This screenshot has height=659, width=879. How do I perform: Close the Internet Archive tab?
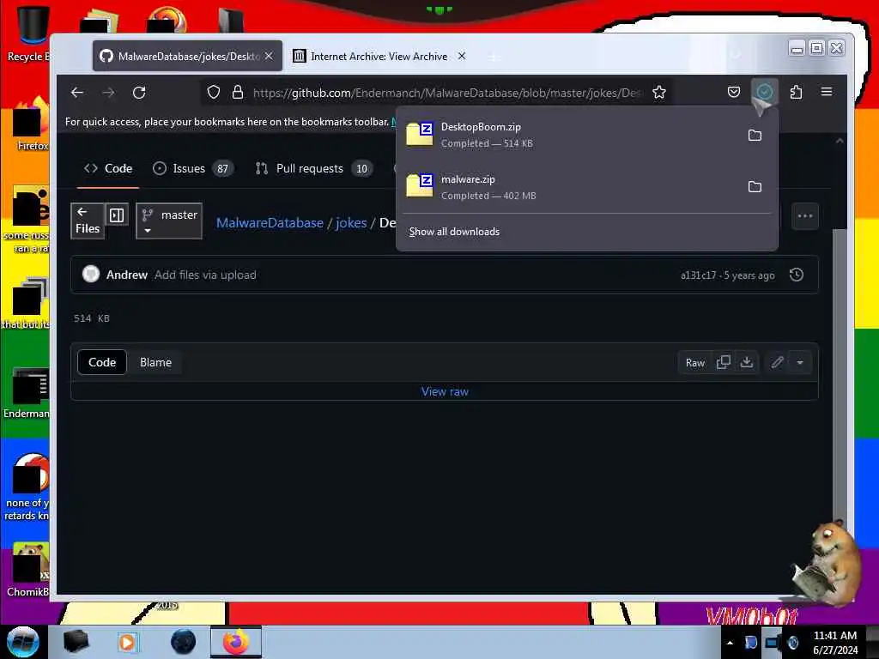point(461,56)
